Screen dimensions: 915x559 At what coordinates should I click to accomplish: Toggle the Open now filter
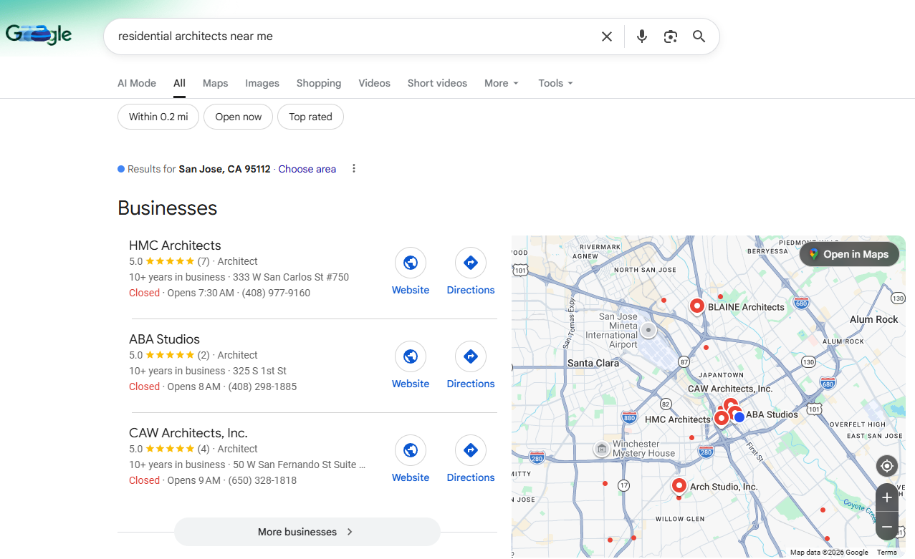pyautogui.click(x=239, y=117)
